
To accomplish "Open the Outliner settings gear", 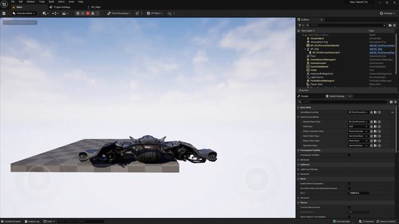I will [x=395, y=25].
